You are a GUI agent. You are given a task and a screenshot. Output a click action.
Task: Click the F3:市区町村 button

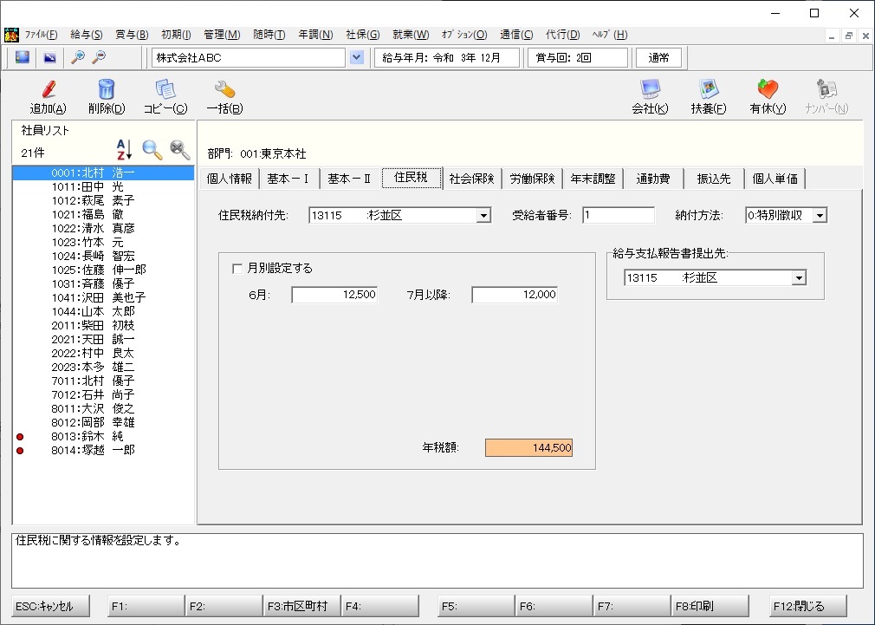coord(301,606)
